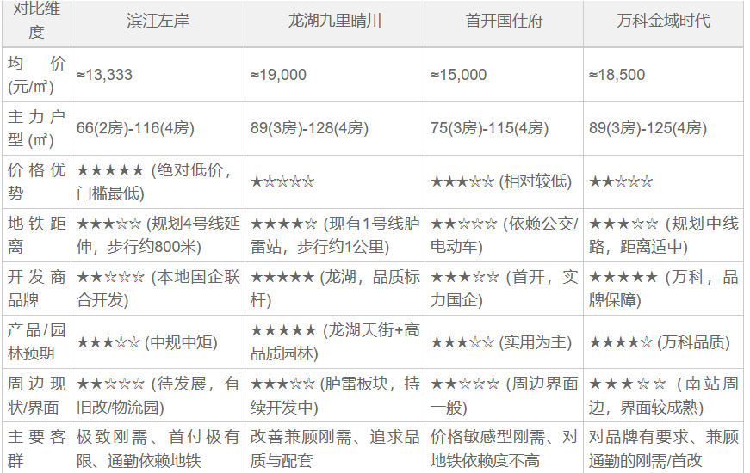Click the cell 75(3房)-115(4房)
The image size is (750, 473).
504,128
